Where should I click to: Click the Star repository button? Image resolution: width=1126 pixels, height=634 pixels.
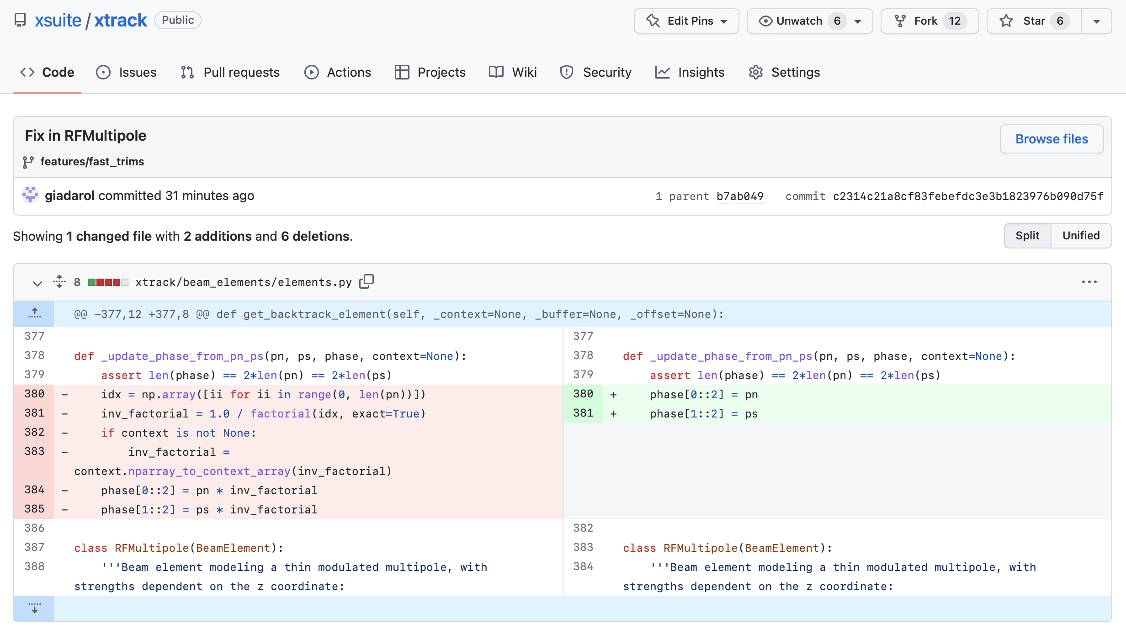[1034, 21]
